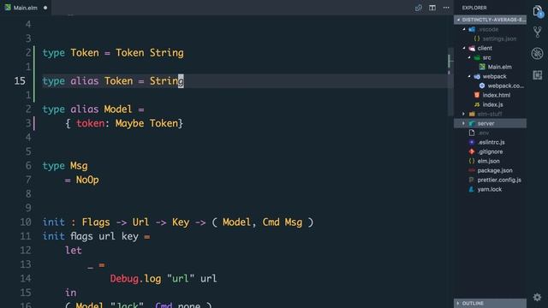Viewport: 548px width, 308px height.
Task: Click the 'init : Flags' type annotation line
Action: [178, 222]
